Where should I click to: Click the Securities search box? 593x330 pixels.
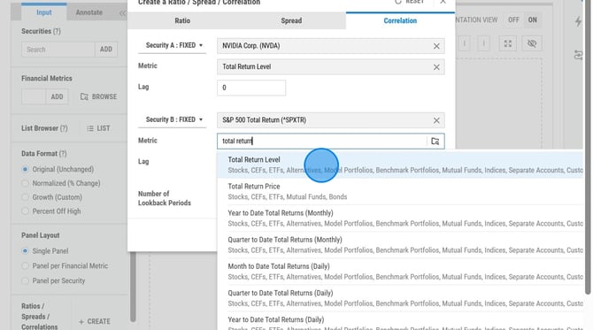pyautogui.click(x=58, y=50)
